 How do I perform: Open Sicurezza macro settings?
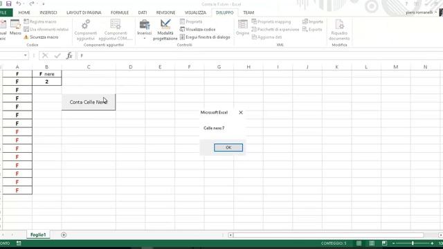[x=41, y=37]
